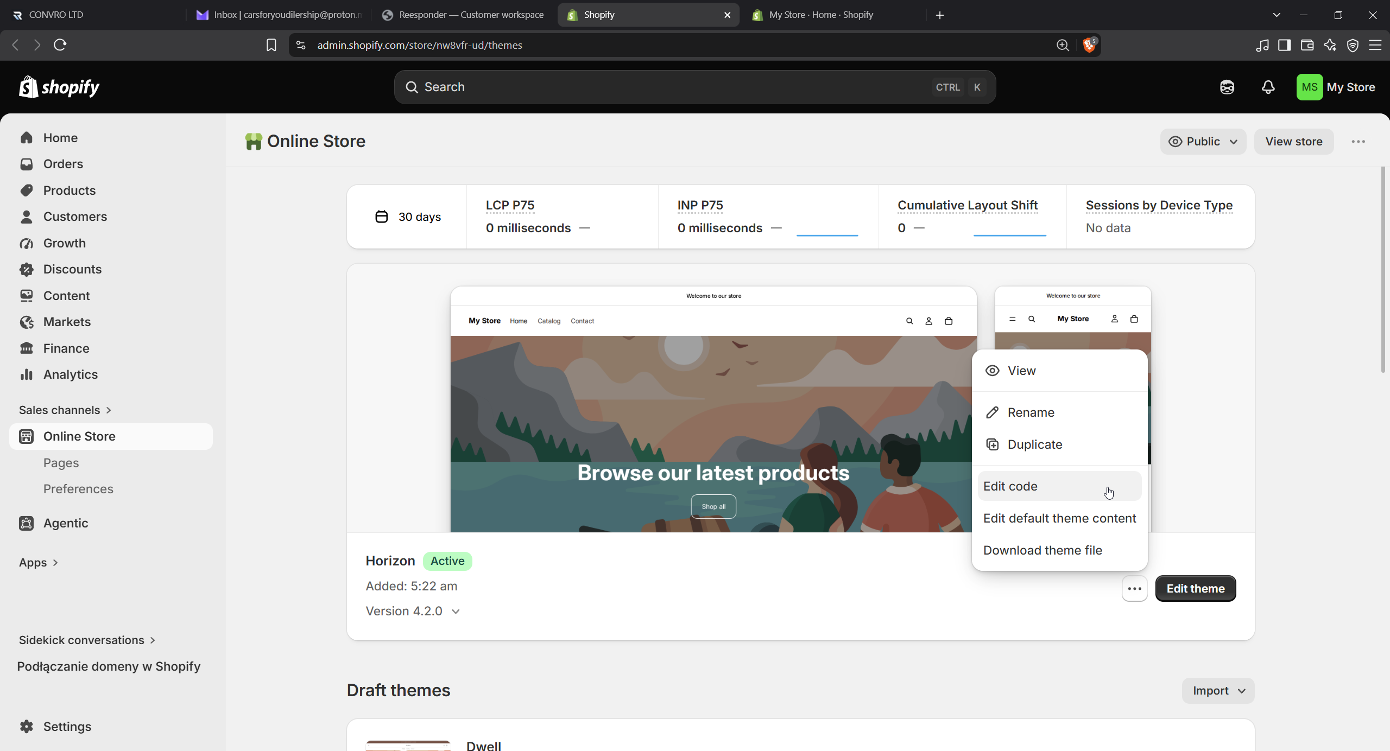Bookmark this page
Screen dimensions: 1390x751
pyautogui.click(x=271, y=45)
